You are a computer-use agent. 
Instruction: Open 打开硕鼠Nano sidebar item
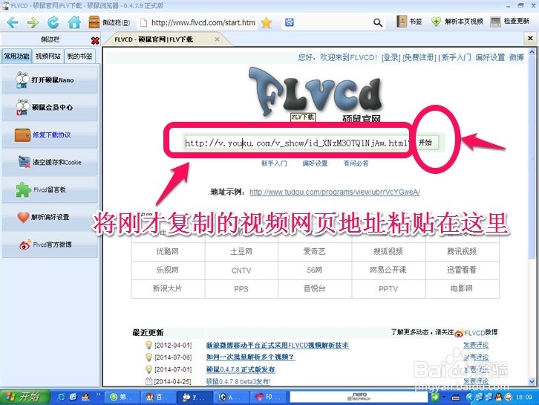click(50, 80)
